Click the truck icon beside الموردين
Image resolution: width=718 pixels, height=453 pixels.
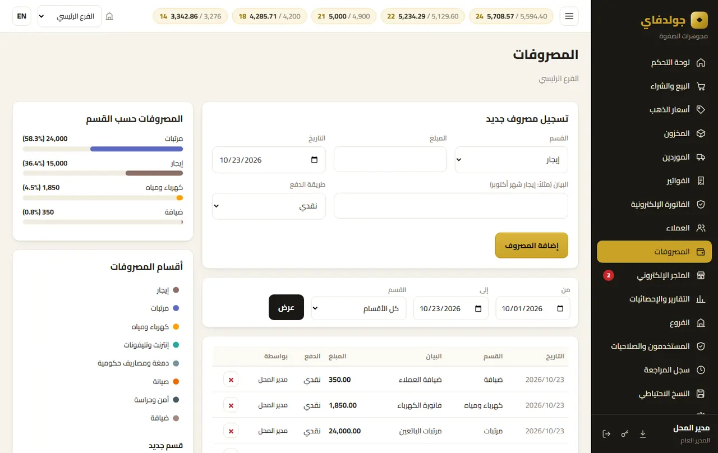701,158
